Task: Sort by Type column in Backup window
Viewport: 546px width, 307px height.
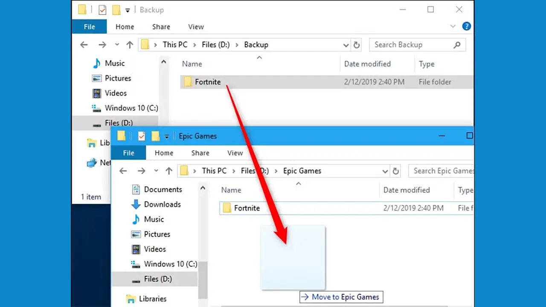Action: pos(427,64)
